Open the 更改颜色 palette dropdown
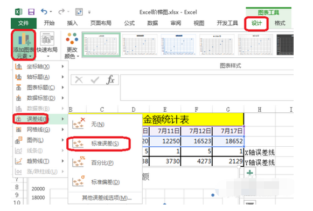 click(x=72, y=45)
